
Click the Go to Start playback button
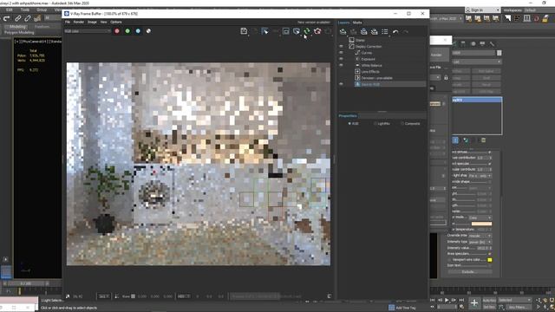[432, 300]
